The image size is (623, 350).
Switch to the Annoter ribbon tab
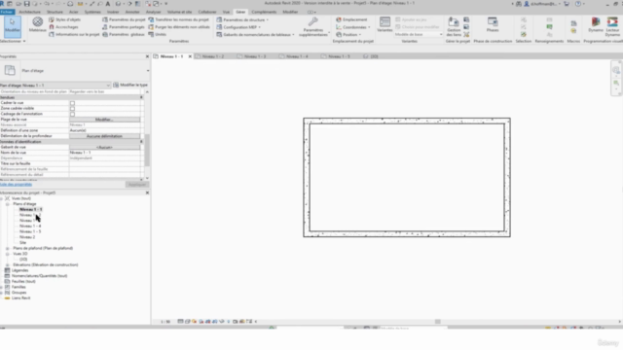[132, 12]
